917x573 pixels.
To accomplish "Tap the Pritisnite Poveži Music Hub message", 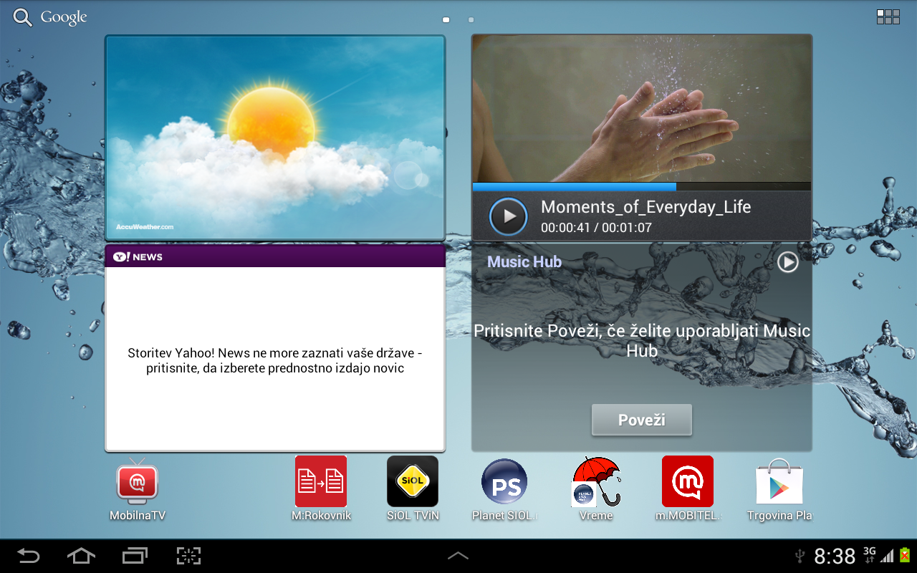I will [x=642, y=341].
